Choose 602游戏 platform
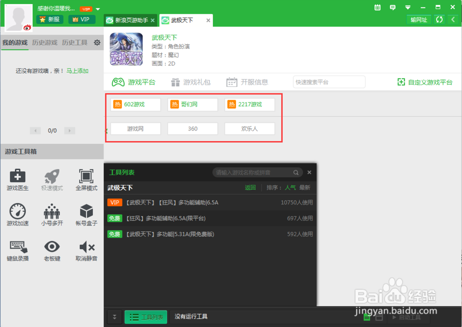Image resolution: width=462 pixels, height=327 pixels. 135,104
